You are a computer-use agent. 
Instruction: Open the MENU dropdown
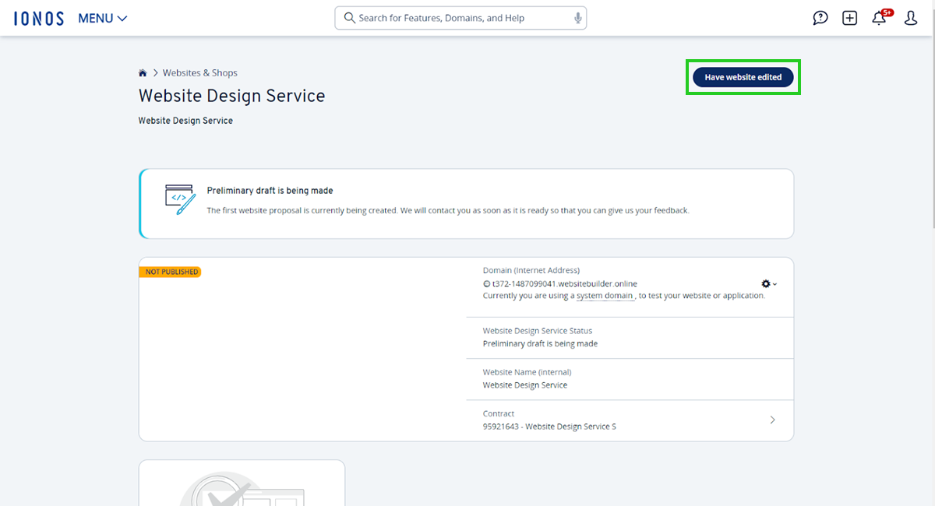[102, 18]
